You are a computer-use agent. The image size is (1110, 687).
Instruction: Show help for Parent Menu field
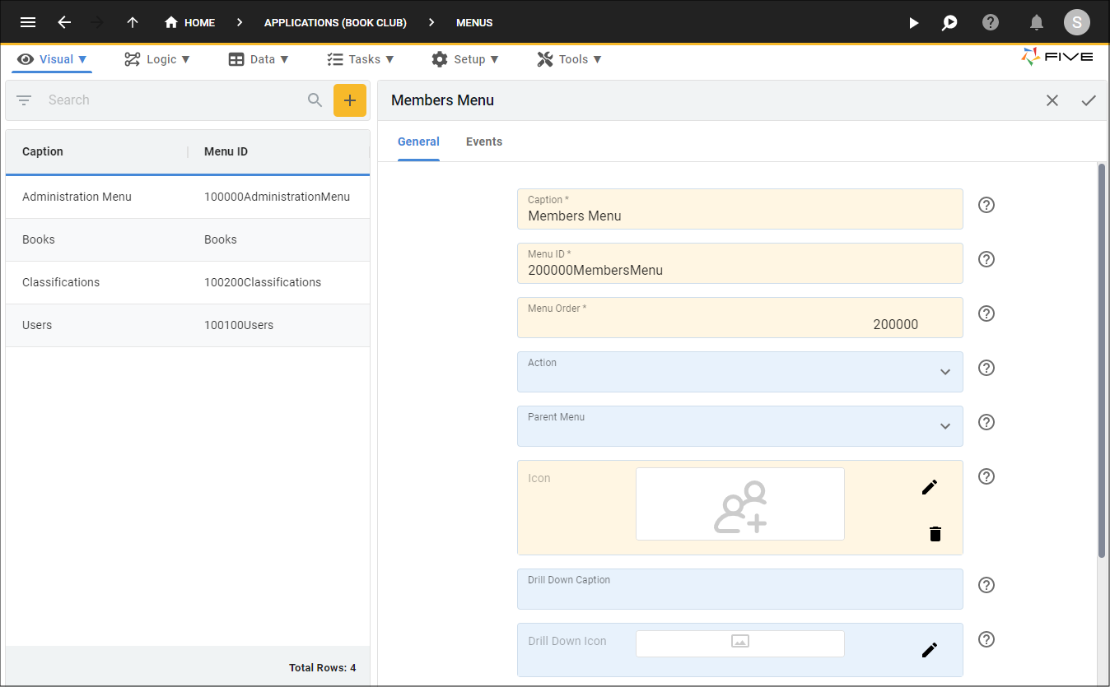point(986,422)
